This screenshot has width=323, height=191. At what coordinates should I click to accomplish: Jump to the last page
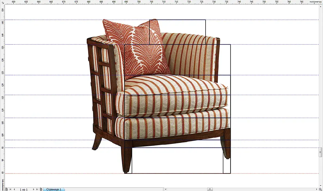(x=37, y=189)
